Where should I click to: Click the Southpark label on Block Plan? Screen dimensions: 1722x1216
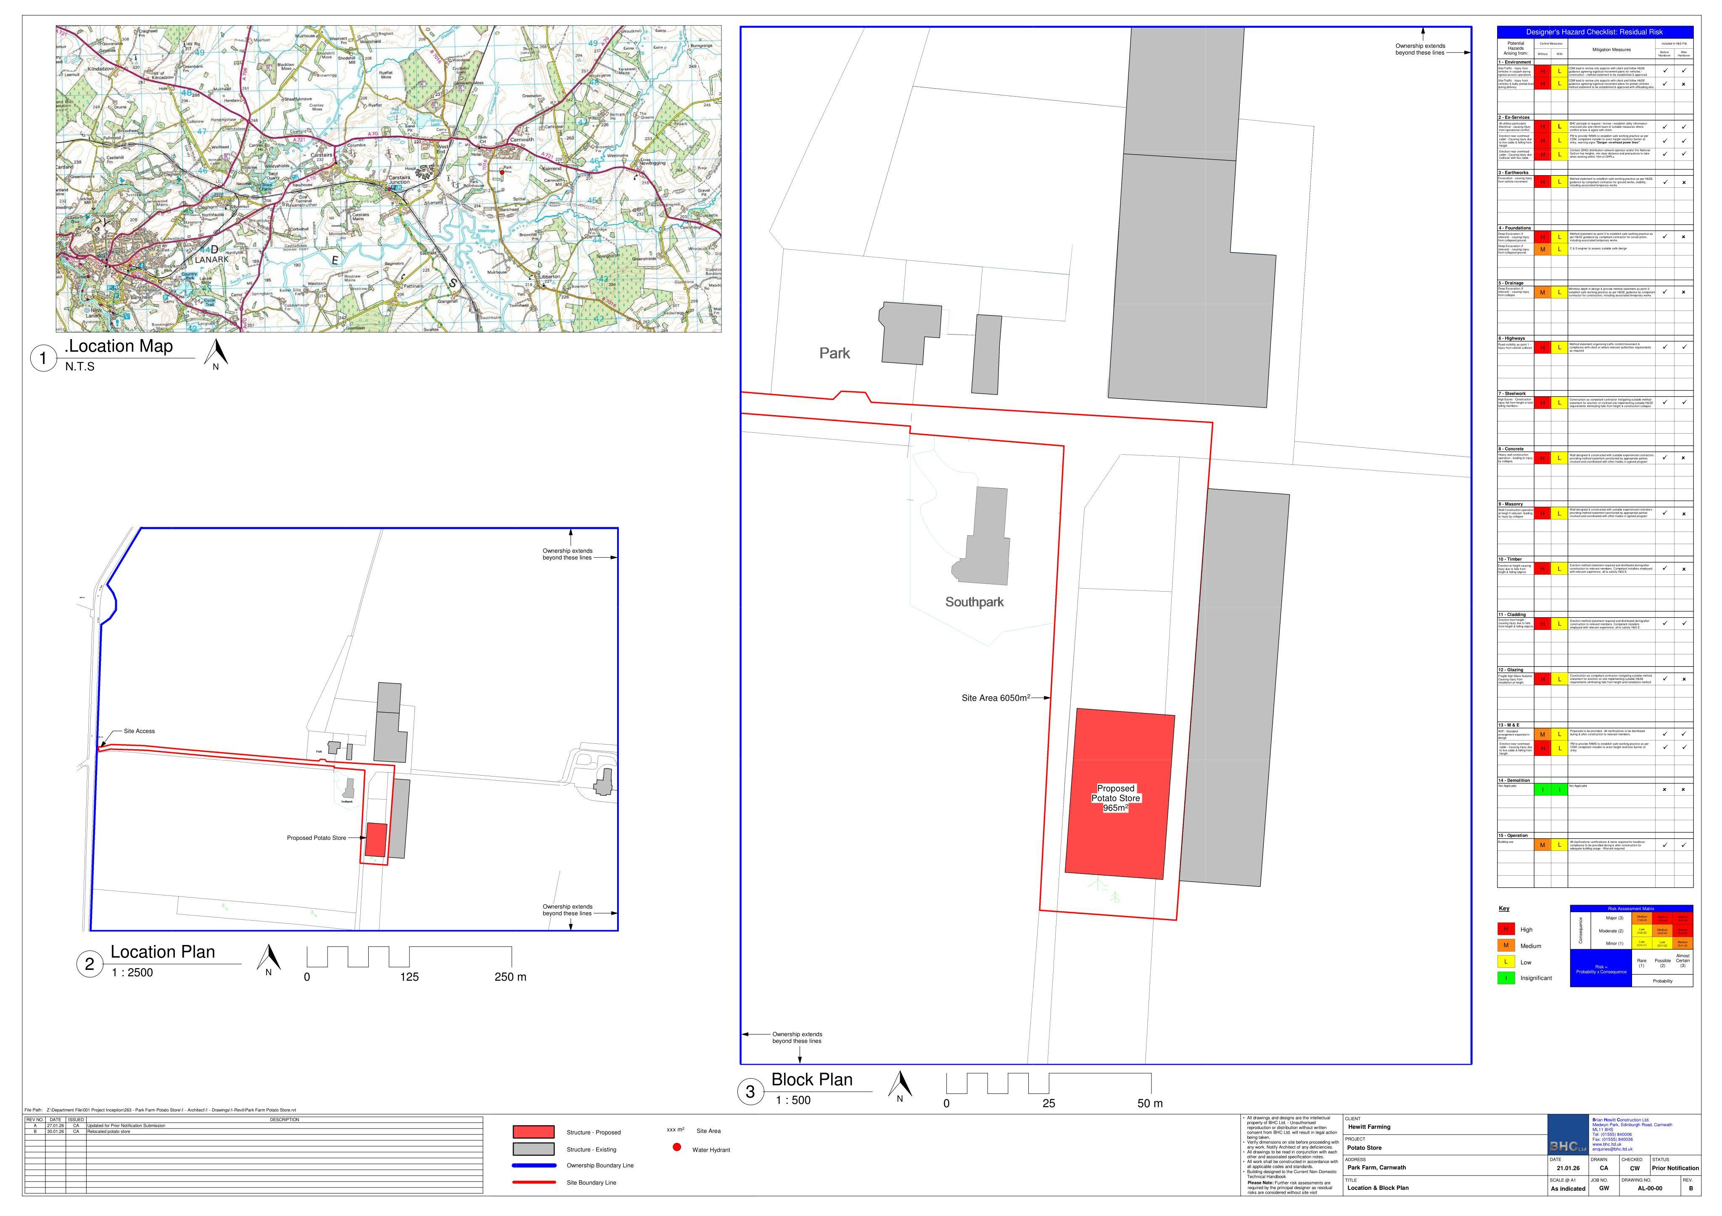[974, 602]
